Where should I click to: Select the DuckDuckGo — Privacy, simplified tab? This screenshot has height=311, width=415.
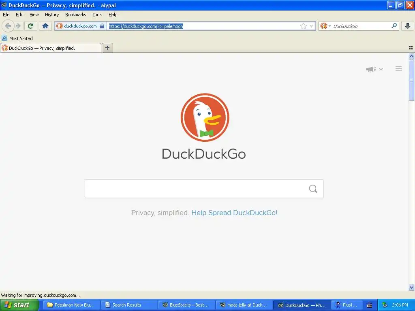tap(51, 48)
